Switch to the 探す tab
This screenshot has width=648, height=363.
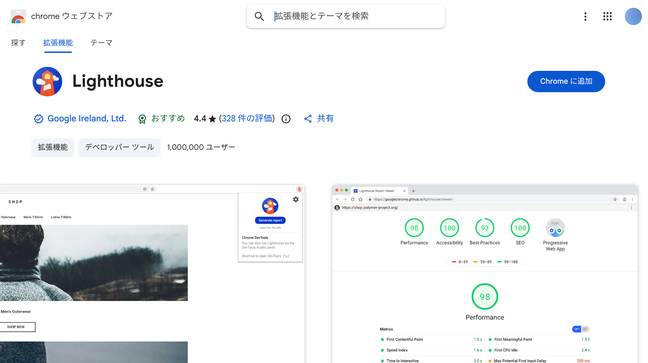point(18,43)
